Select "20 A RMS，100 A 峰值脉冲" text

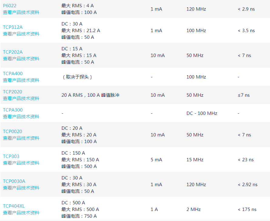[90, 95]
